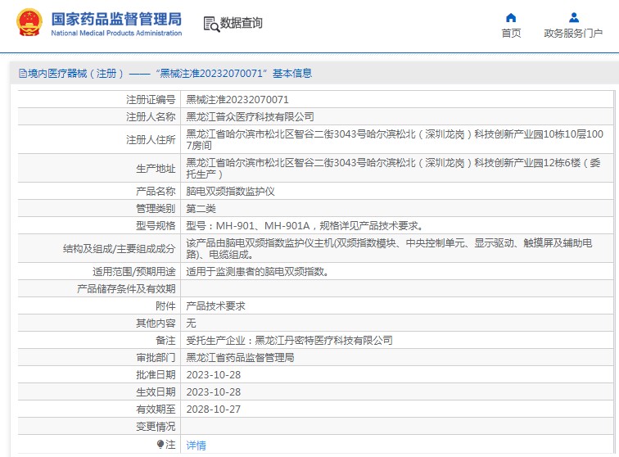Click the 批准日期 label
The image size is (619, 457).
coord(156,375)
